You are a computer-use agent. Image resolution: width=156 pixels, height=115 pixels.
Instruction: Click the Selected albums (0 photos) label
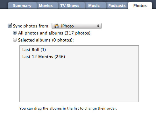(46, 40)
